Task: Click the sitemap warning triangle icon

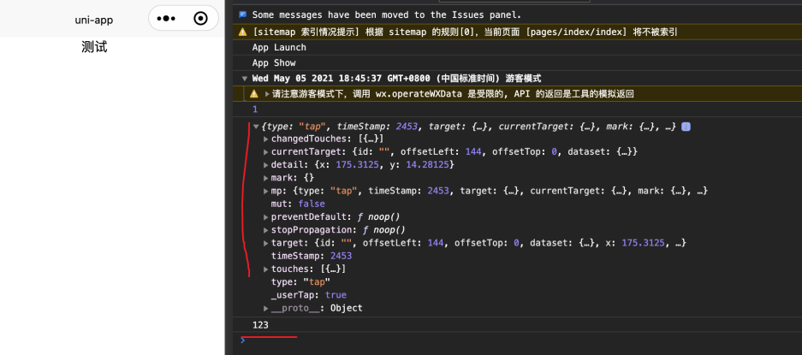Action: pos(243,32)
